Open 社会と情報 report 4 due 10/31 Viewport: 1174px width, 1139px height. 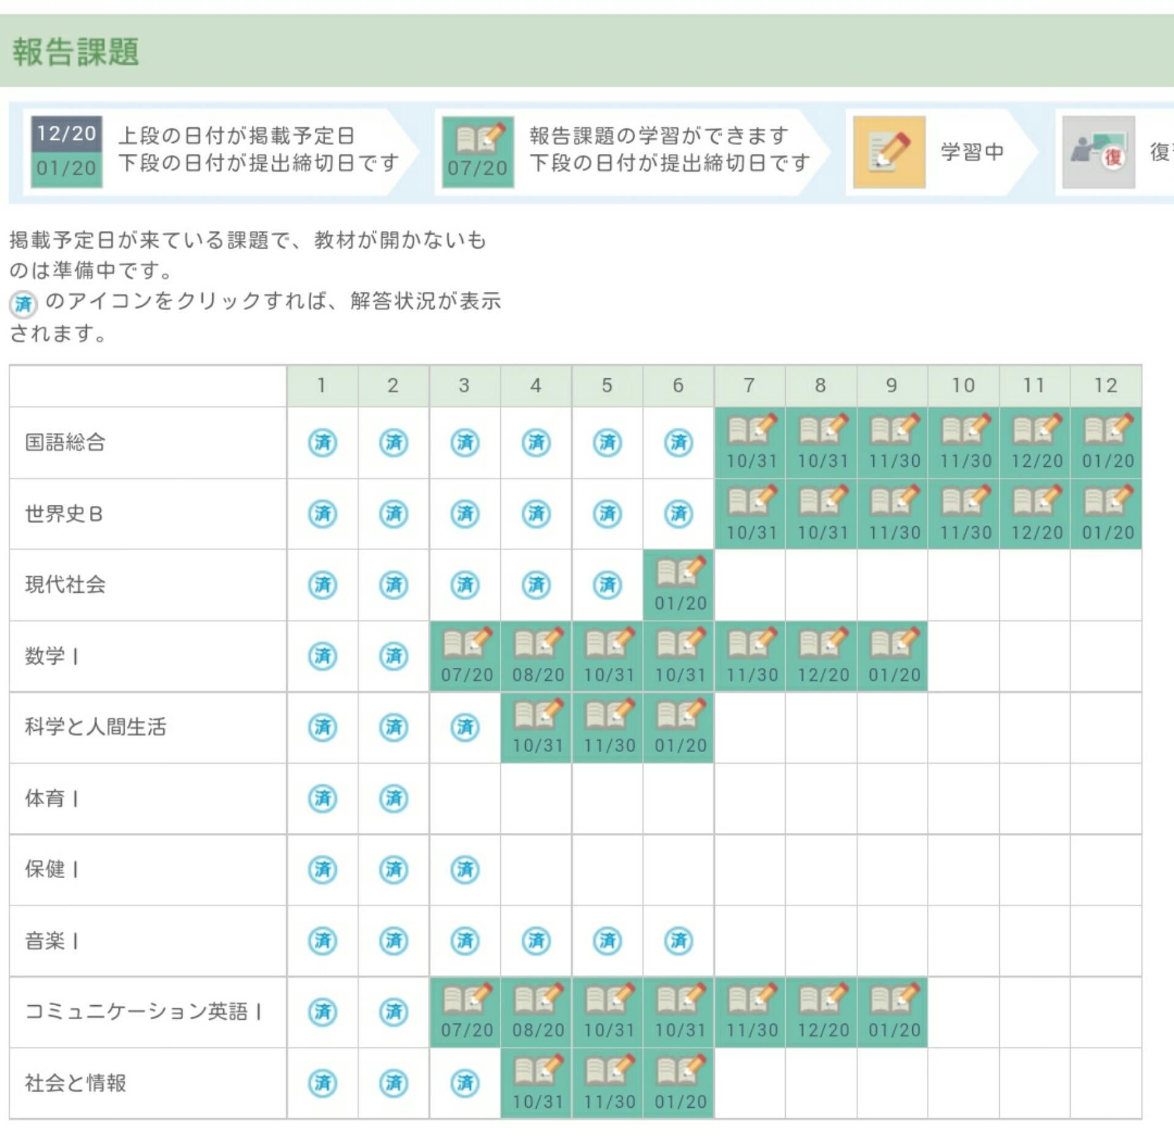(536, 1083)
